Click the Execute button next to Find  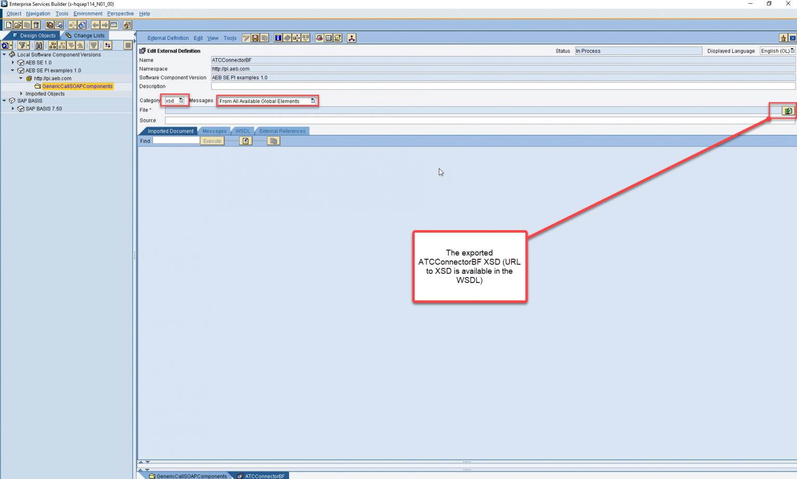click(212, 140)
